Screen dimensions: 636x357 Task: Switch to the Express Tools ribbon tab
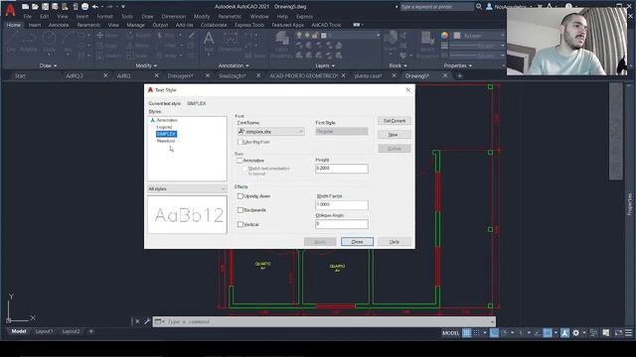tap(249, 25)
